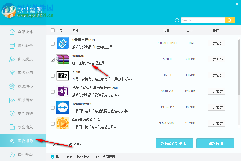Viewport: 241px width, 161px height.
Task: Click inside the Search input field
Action: tap(203, 20)
